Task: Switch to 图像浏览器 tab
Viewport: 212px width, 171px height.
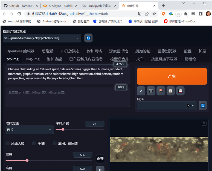Action: click(167, 51)
